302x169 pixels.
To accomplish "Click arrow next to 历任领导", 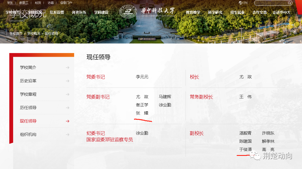I will [x=67, y=108].
